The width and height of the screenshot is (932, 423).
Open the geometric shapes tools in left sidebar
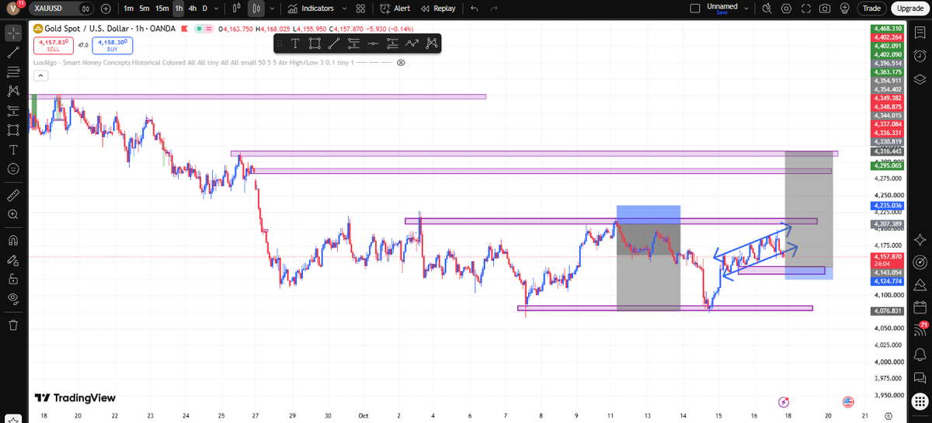pos(13,130)
